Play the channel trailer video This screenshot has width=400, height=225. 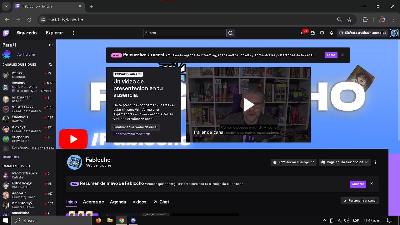click(248, 105)
